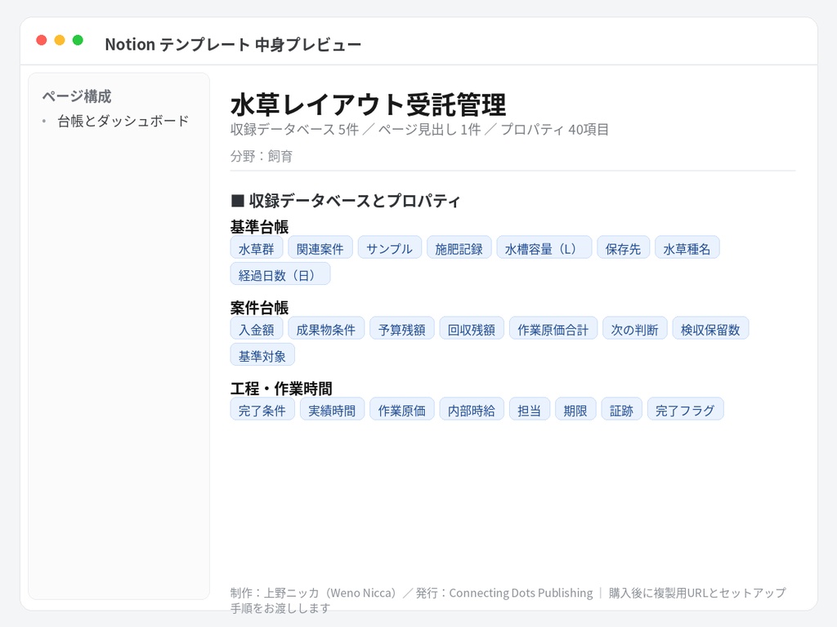The image size is (837, 627).
Task: Select the 回収残額 property chip
Action: [472, 330]
